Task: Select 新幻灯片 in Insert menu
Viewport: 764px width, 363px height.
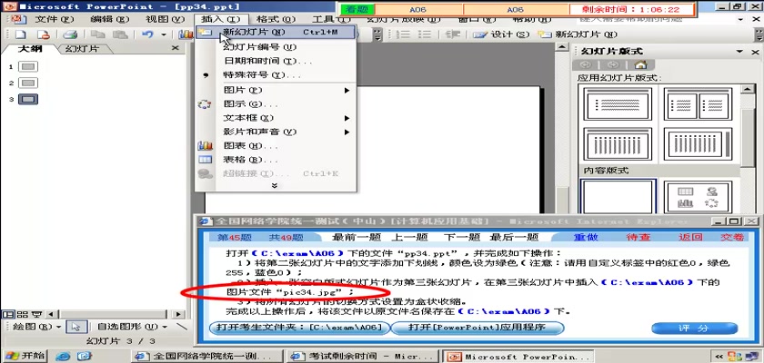Action: coord(276,32)
